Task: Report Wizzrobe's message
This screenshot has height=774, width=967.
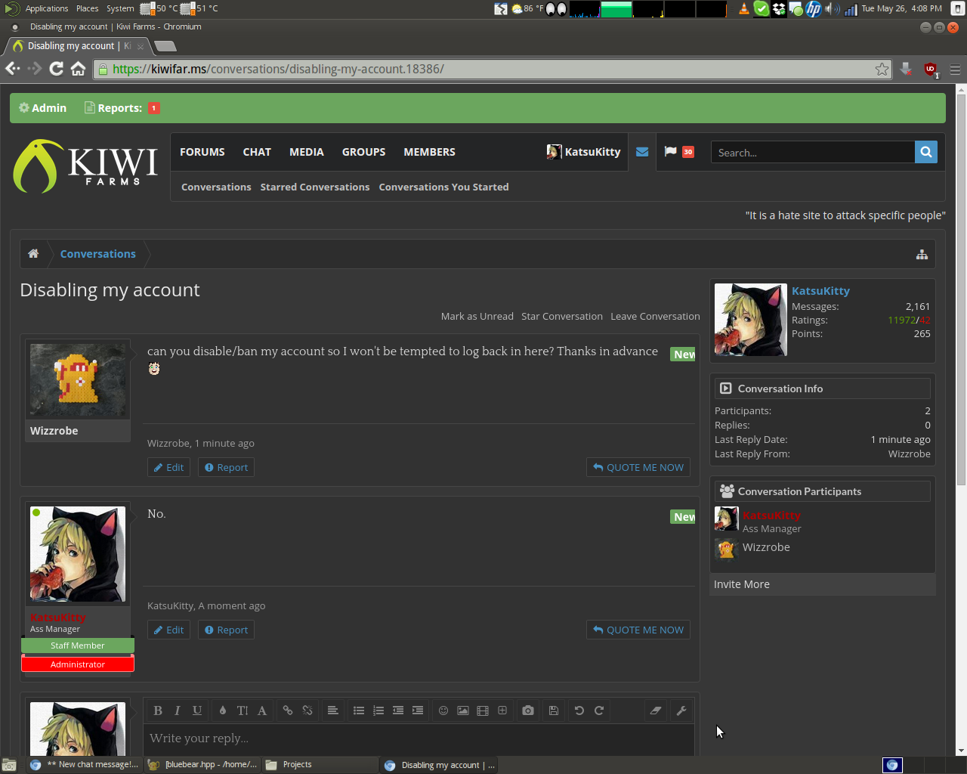Action: pyautogui.click(x=226, y=467)
